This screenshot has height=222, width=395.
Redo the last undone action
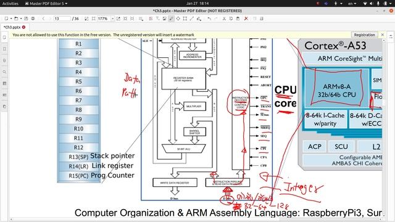click(x=216, y=18)
